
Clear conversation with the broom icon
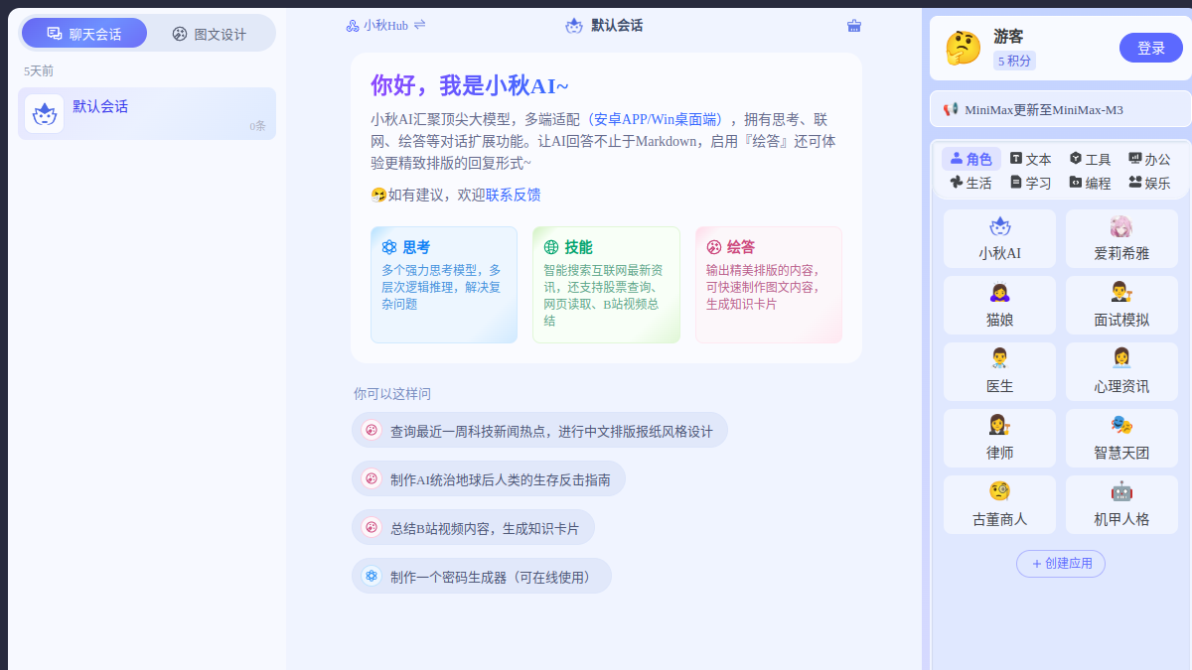click(x=854, y=26)
